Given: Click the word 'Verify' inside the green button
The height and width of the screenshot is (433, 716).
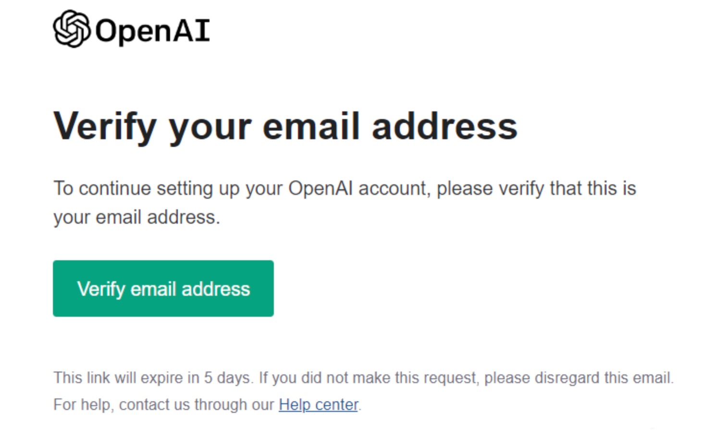Looking at the screenshot, I should [x=101, y=289].
